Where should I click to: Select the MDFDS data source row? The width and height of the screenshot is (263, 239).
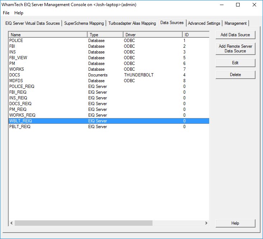click(109, 81)
